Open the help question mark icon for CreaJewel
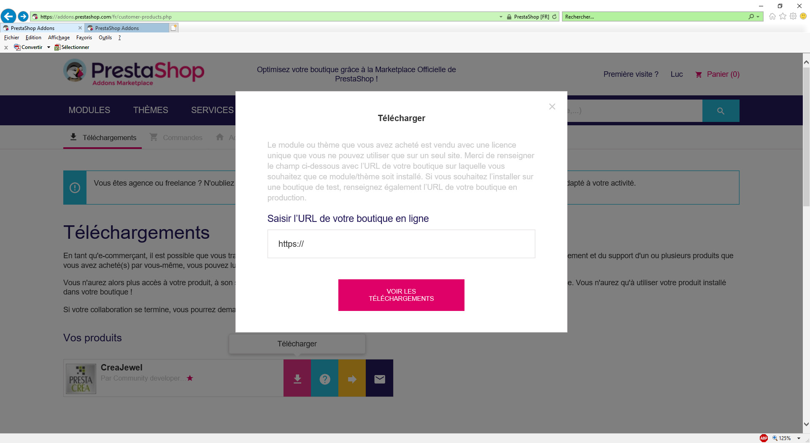The width and height of the screenshot is (810, 443). pyautogui.click(x=324, y=378)
